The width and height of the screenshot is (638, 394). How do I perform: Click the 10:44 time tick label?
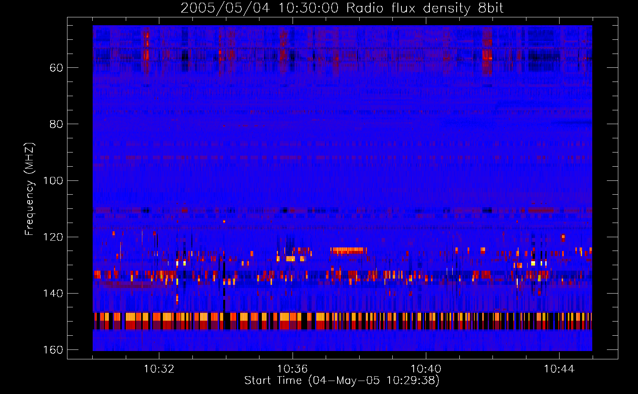pyautogui.click(x=559, y=369)
